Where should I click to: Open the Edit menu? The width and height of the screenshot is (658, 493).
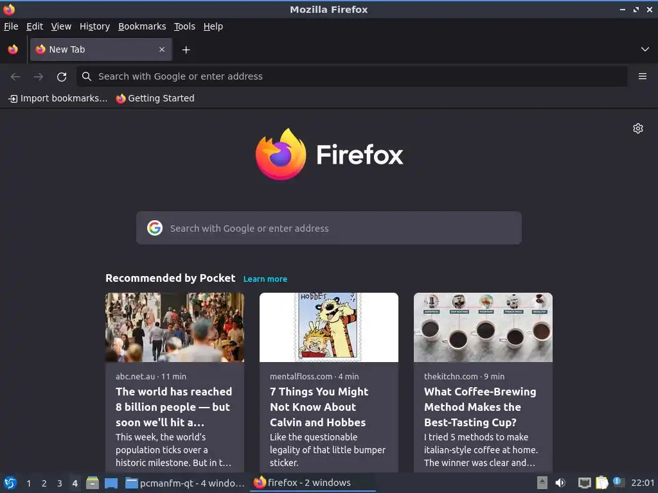35,26
